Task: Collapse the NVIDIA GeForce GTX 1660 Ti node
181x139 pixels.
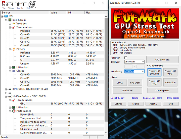Action: pyautogui.click(x=6, y=97)
